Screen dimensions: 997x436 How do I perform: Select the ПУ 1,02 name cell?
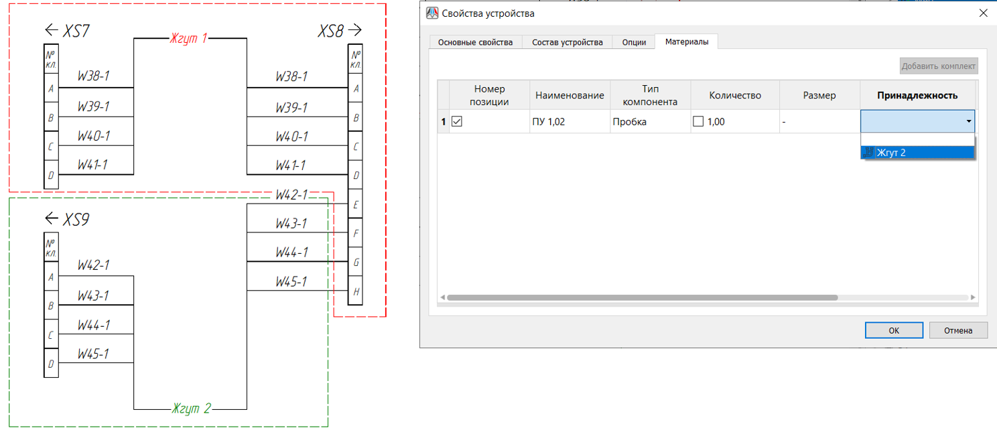569,122
